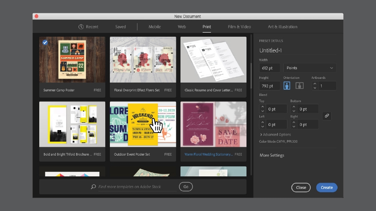Click Bottom bleed value field
376x211 pixels.
(307, 109)
